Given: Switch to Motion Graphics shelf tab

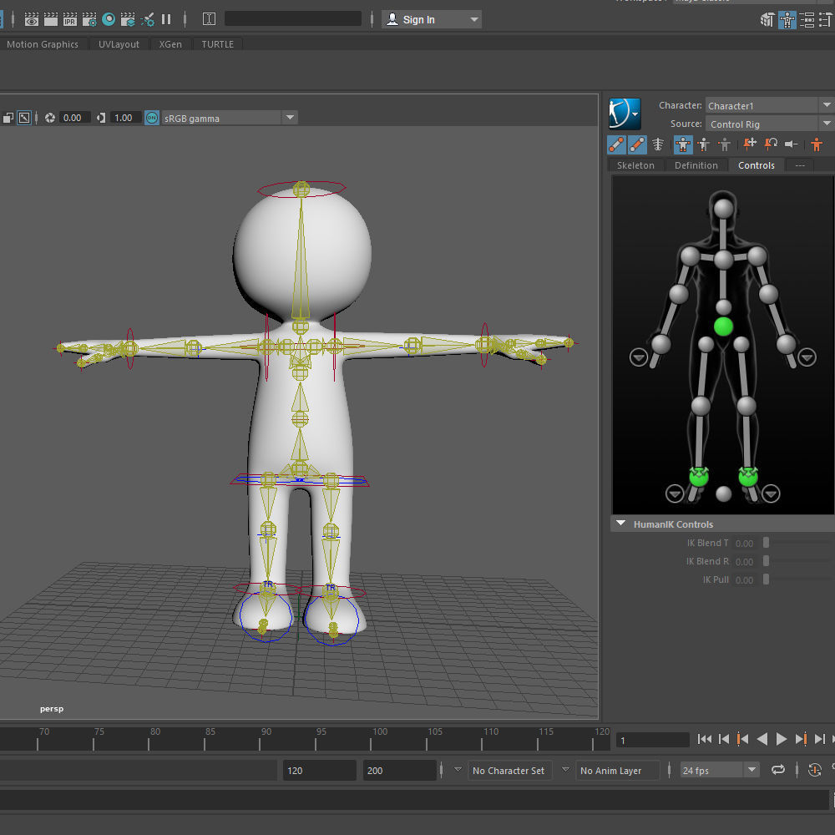Looking at the screenshot, I should coord(42,44).
